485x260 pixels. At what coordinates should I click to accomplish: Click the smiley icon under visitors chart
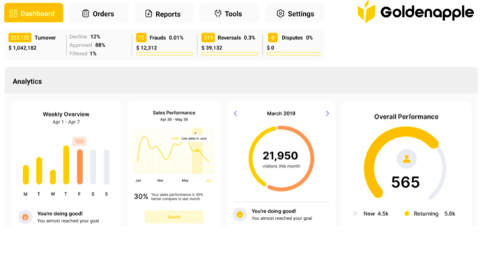click(240, 215)
